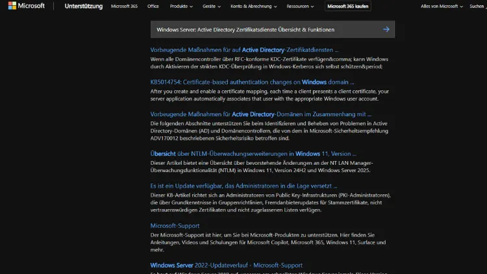Click the snippet starting 'Dieser Artikel bietet eine Übersicht'
The image size is (487, 274).
[x=262, y=166]
